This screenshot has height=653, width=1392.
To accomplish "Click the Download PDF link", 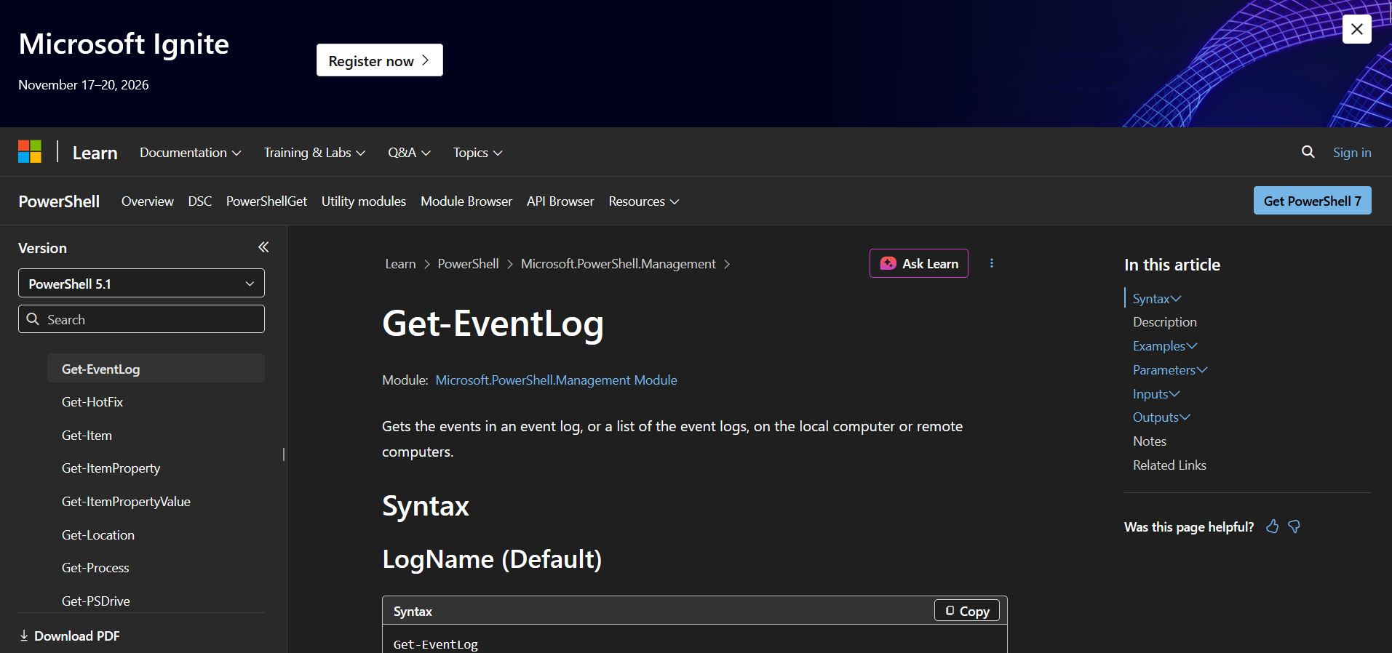I will pyautogui.click(x=69, y=636).
